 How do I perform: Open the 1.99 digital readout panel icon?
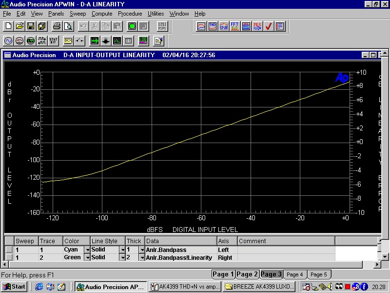pos(31,41)
